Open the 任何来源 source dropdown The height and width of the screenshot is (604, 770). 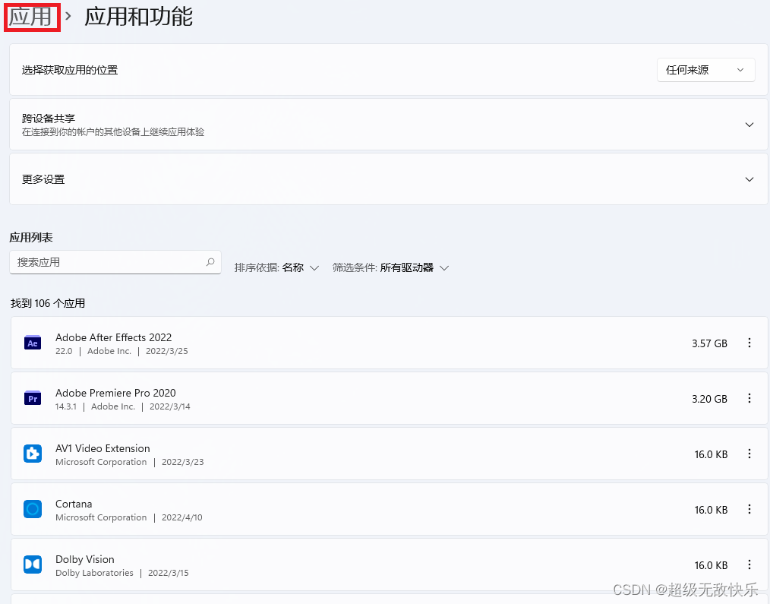(705, 70)
